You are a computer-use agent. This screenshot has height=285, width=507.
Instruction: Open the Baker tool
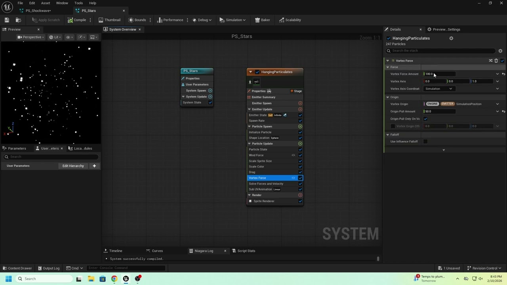pos(263,20)
